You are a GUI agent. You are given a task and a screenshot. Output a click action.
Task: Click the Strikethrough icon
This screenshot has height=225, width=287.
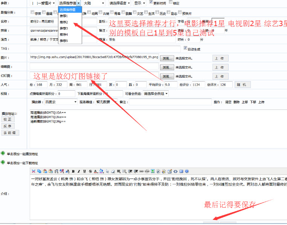pyautogui.click(x=90, y=171)
